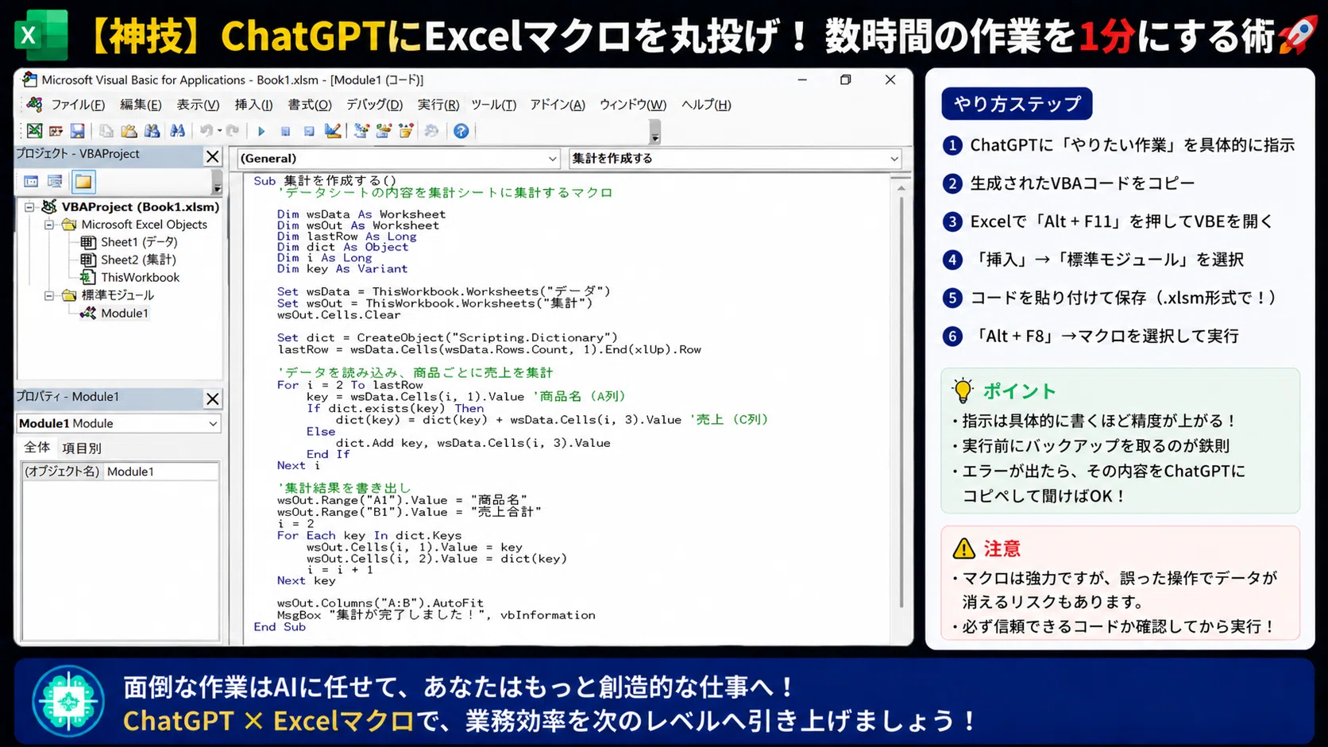Switch to the 項目別 properties tab

pyautogui.click(x=82, y=448)
